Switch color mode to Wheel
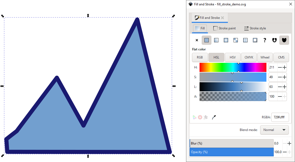295x162 pixels. 265,57
